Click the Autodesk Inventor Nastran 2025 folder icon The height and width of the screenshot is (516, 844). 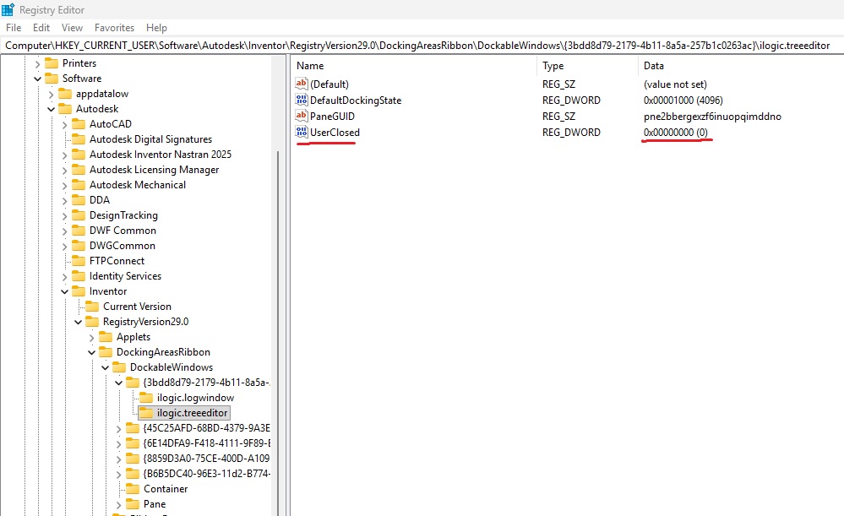pos(79,155)
